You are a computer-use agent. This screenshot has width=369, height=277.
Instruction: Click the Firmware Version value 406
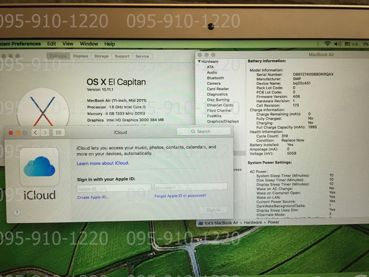pos(296,96)
